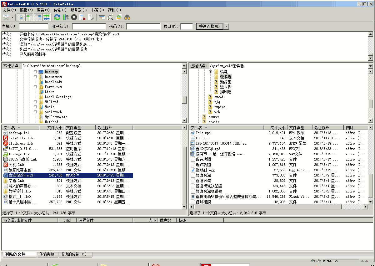The width and height of the screenshot is (375, 266).
Task: Refresh the file and folder lists
Action: click(57, 17)
